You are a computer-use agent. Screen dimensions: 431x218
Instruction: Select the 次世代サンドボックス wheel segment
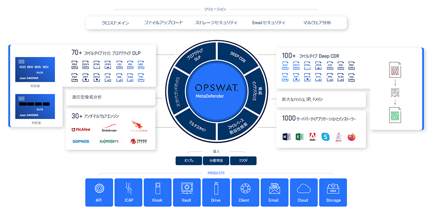click(x=177, y=92)
